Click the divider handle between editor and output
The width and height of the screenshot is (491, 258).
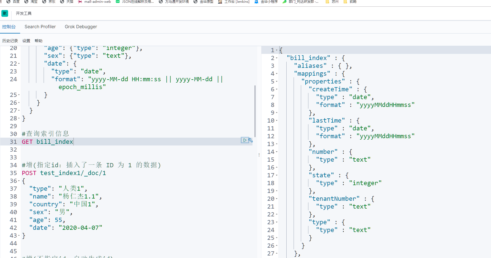coord(259,155)
